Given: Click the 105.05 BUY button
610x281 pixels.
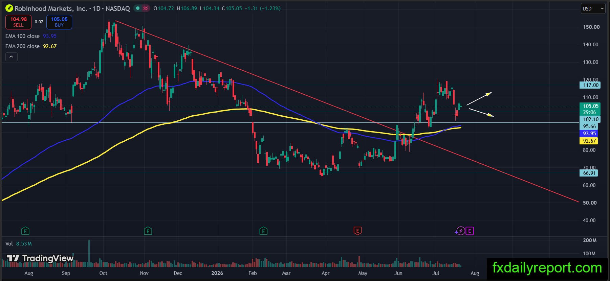Looking at the screenshot, I should tap(59, 22).
